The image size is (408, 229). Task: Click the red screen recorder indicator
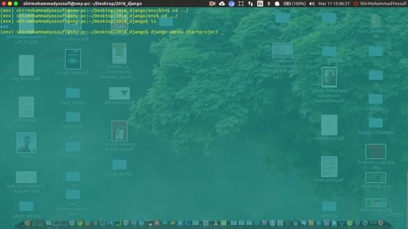pyautogui.click(x=212, y=4)
